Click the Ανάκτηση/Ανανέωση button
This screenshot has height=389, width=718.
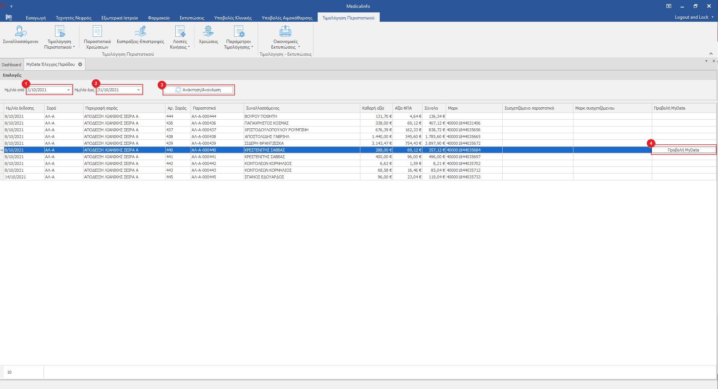(199, 90)
